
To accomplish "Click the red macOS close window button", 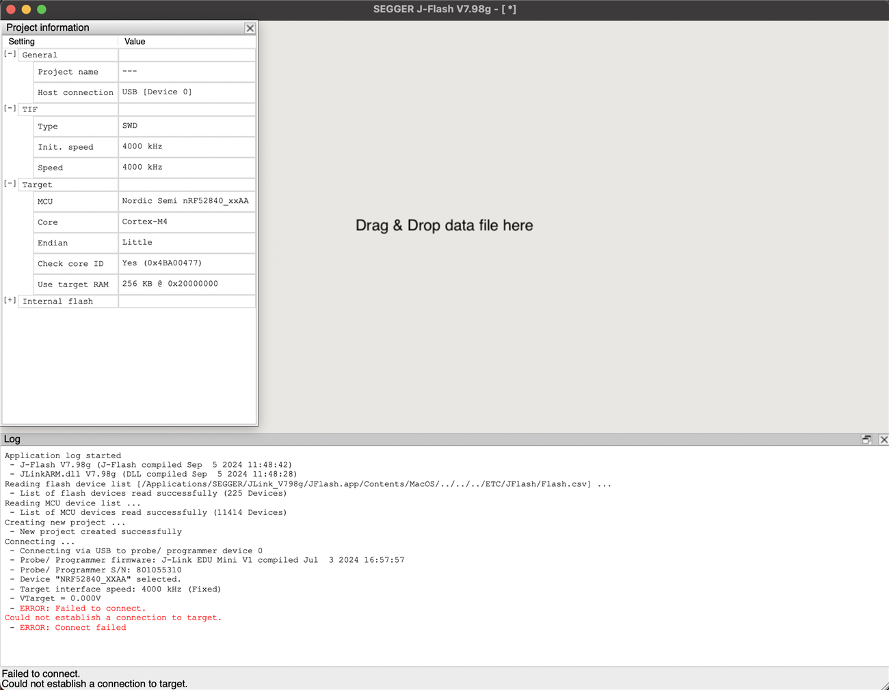I will pos(11,10).
